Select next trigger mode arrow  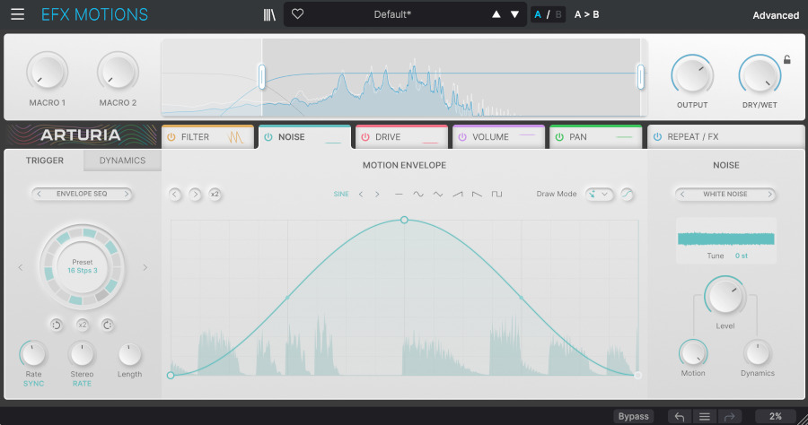tap(127, 194)
